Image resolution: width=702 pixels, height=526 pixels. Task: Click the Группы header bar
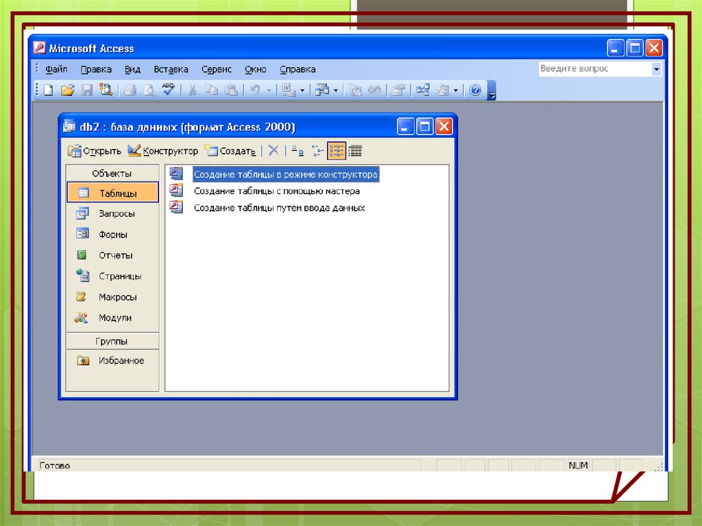(112, 342)
